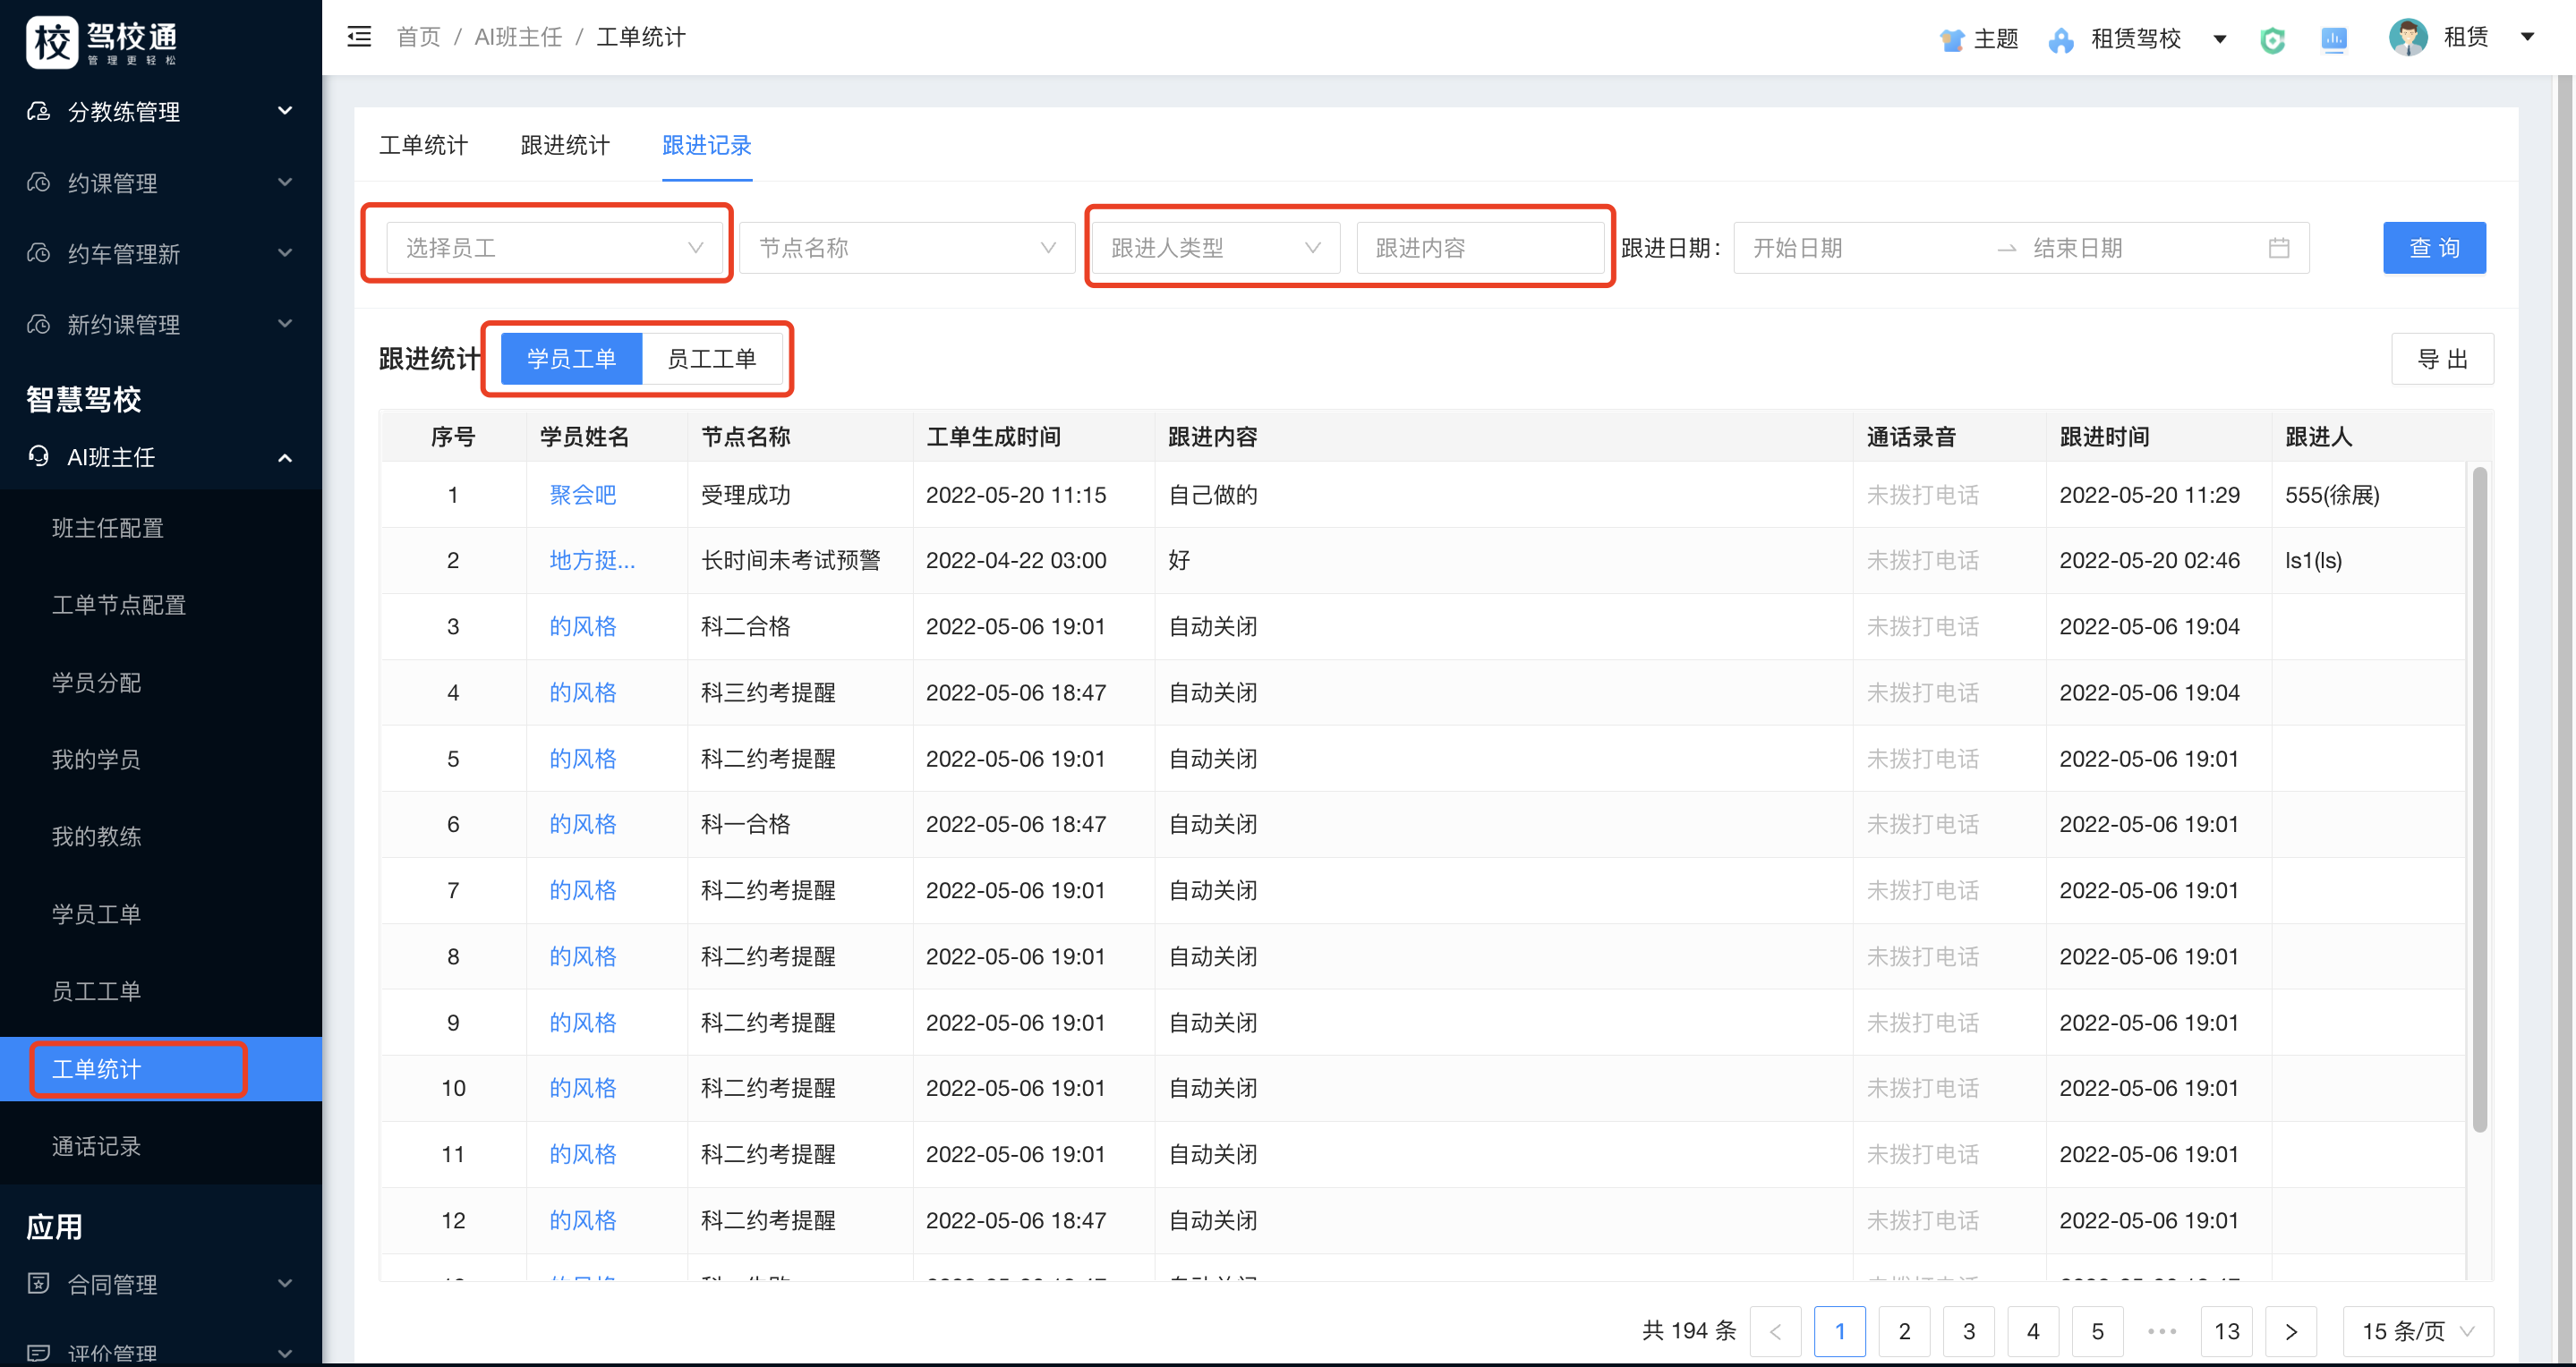Click the AI班主任 breadcrumb

(517, 37)
